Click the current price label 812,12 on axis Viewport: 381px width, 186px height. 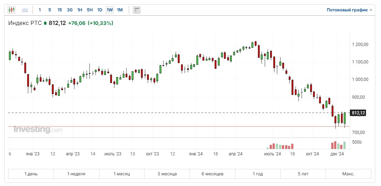pos(358,113)
